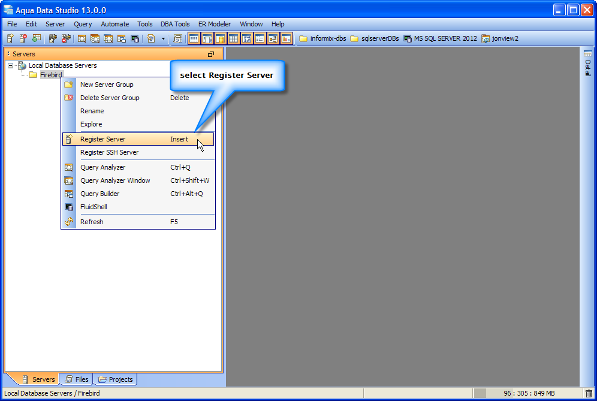Toggle the table-with-form view toolbar button
The width and height of the screenshot is (597, 401).
[x=207, y=38]
